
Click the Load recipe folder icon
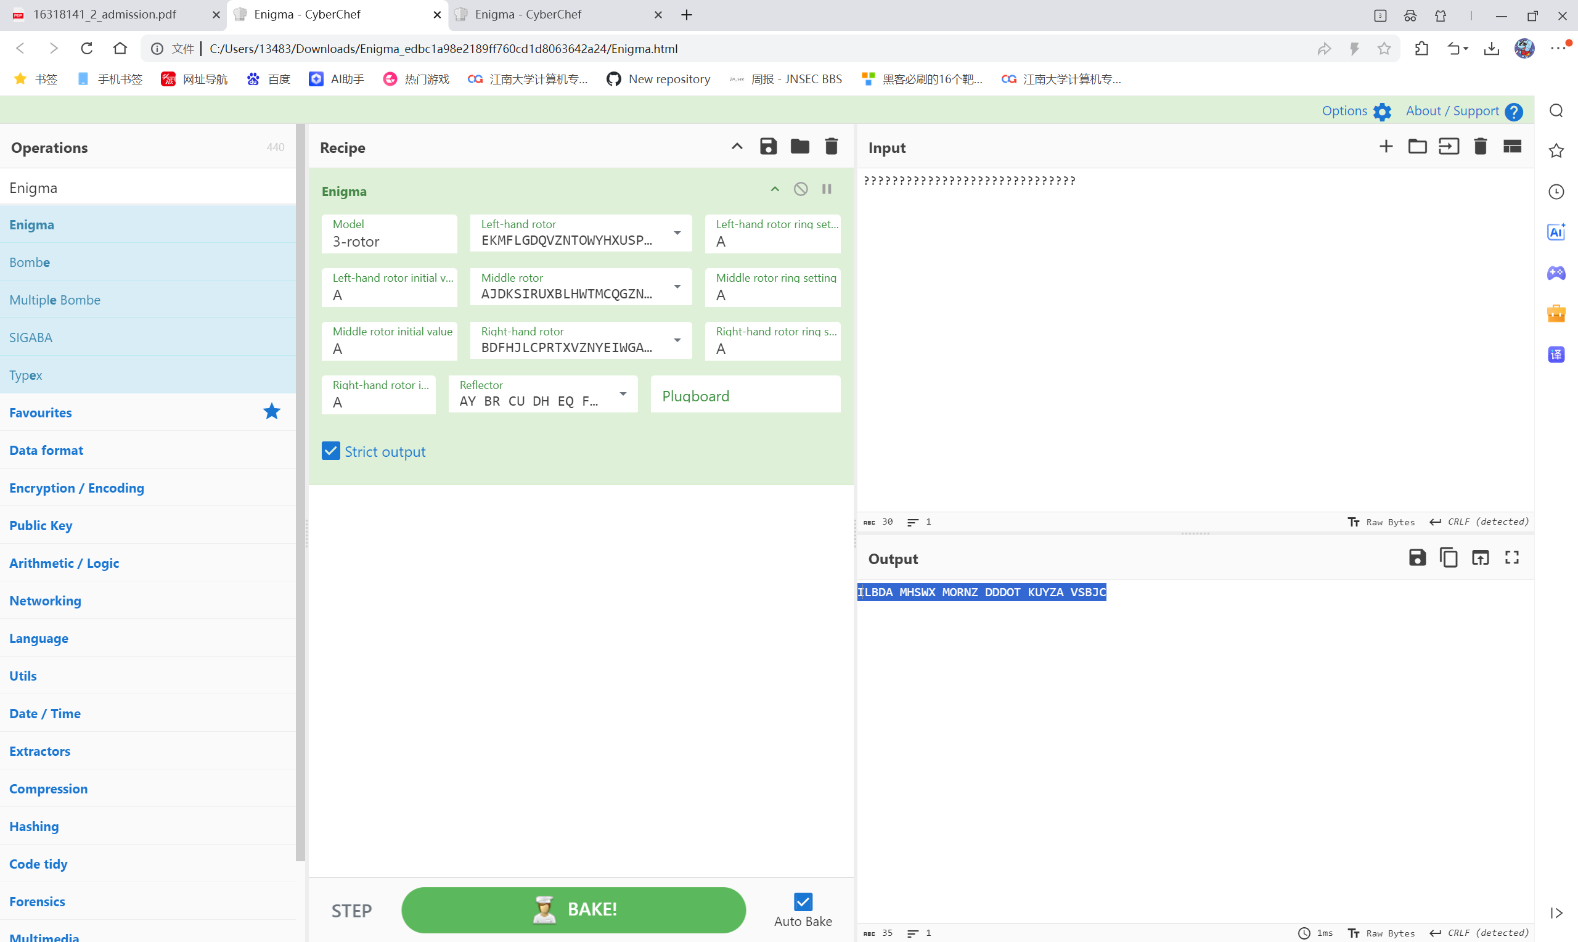[x=799, y=147]
